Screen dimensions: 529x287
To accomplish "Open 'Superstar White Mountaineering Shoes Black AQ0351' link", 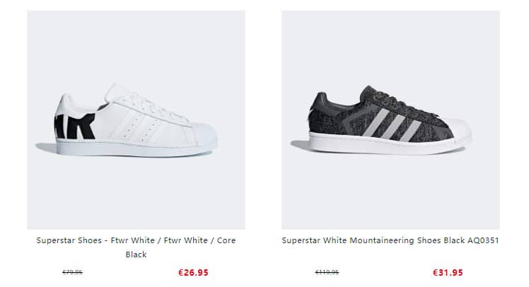I will (x=390, y=240).
